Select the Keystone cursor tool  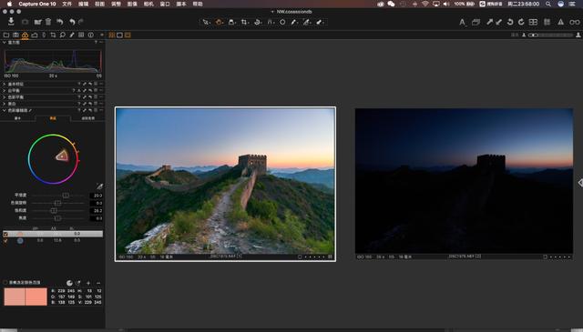click(271, 22)
